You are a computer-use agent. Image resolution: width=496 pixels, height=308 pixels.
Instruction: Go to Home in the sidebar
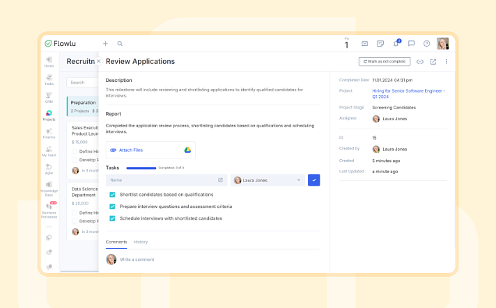[49, 62]
